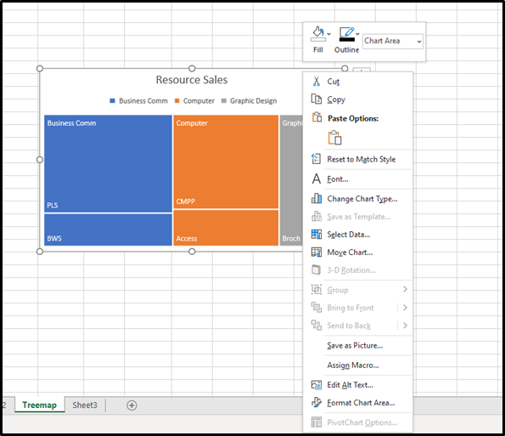This screenshot has width=505, height=436.
Task: Click the Outline pen icon
Action: click(346, 34)
